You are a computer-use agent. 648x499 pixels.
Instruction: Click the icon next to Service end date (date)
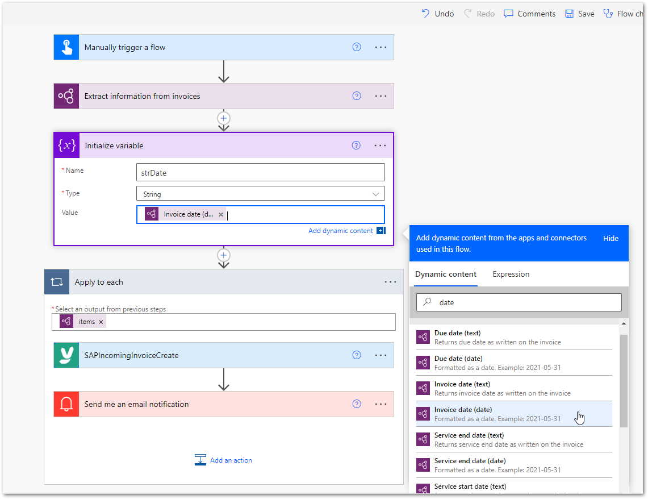423,465
